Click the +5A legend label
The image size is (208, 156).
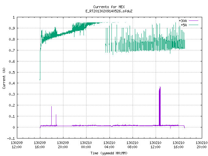(x=184, y=25)
